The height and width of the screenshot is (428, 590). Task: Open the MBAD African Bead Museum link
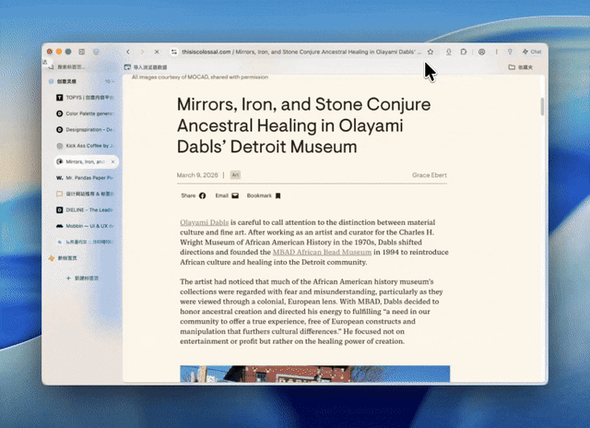click(322, 252)
